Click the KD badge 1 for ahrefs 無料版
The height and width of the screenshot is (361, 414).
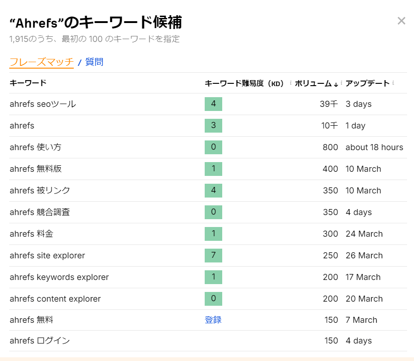pos(213,169)
